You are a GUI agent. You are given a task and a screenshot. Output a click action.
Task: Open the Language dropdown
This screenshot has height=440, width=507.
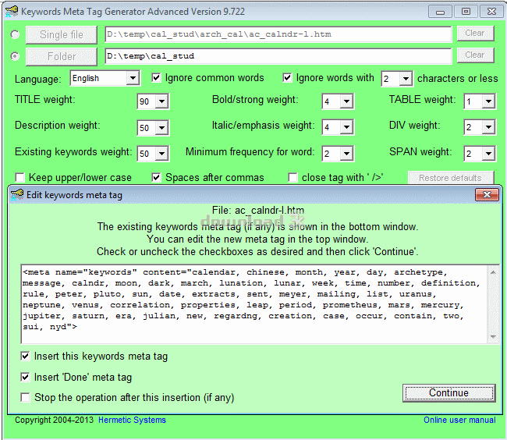tap(133, 78)
